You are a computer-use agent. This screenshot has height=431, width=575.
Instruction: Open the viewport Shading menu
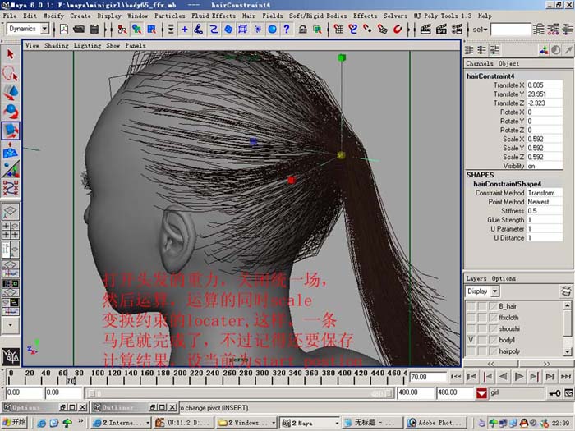pyautogui.click(x=57, y=45)
